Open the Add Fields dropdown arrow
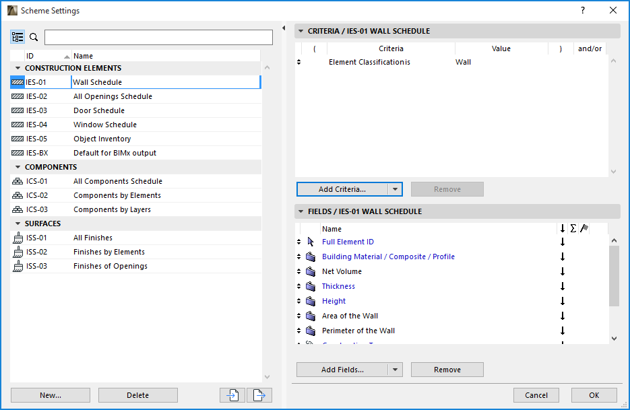 [395, 370]
